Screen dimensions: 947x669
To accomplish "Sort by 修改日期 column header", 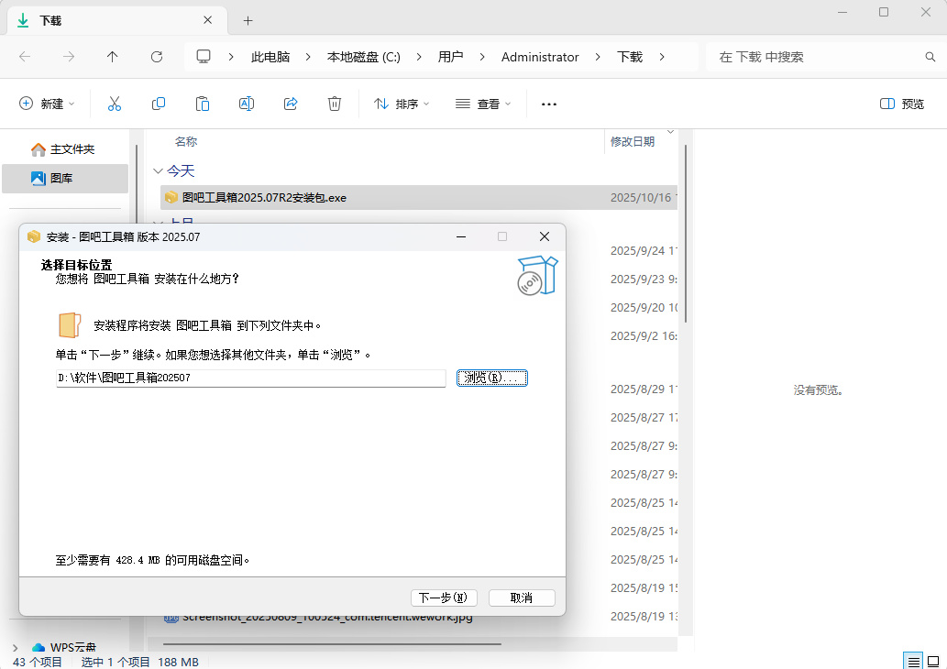I will point(633,141).
